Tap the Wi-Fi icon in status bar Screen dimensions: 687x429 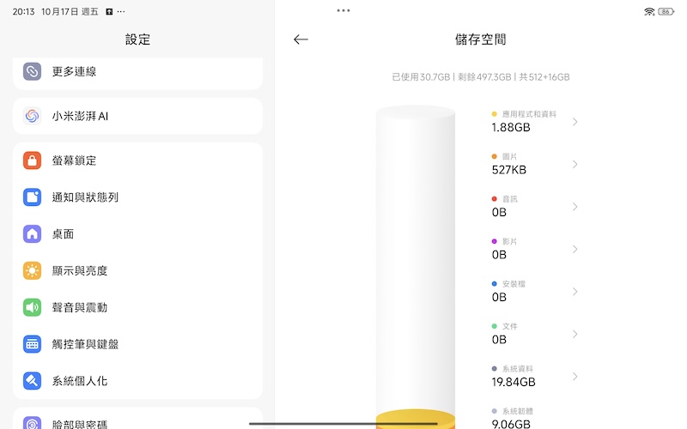point(649,12)
